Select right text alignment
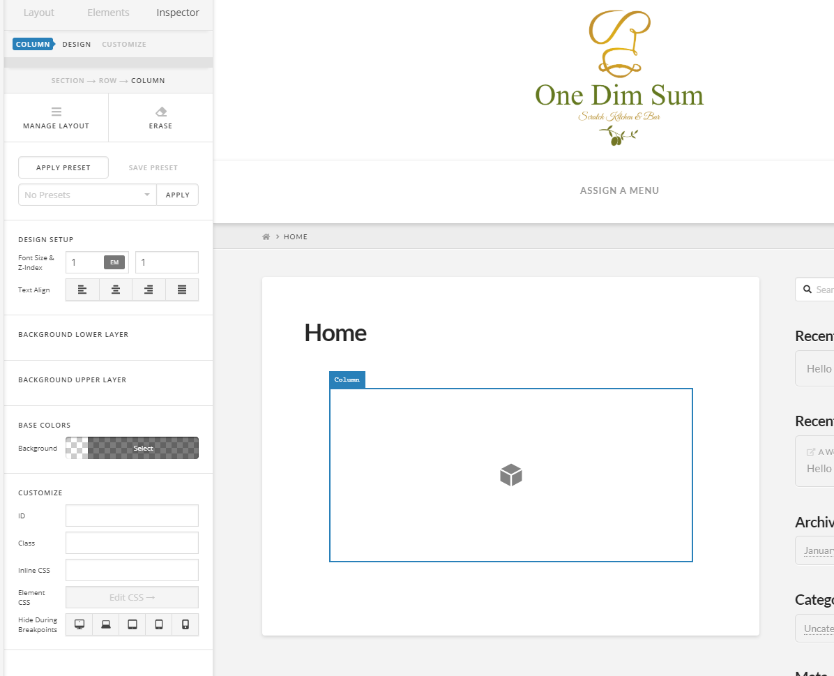Viewport: 834px width, 676px height. (x=149, y=290)
